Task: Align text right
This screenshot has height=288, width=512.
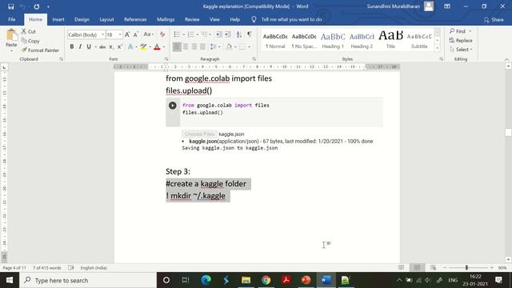Action: coord(194,46)
